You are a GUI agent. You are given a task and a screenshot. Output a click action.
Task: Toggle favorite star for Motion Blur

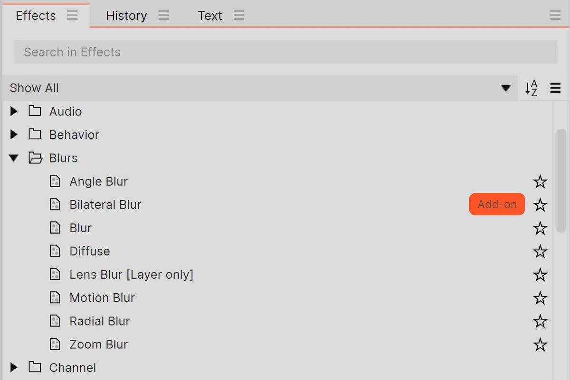pos(540,298)
